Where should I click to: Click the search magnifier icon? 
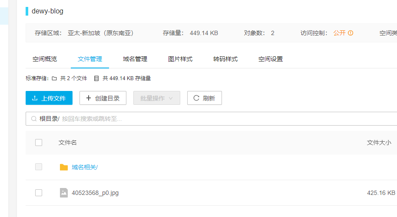(34, 119)
